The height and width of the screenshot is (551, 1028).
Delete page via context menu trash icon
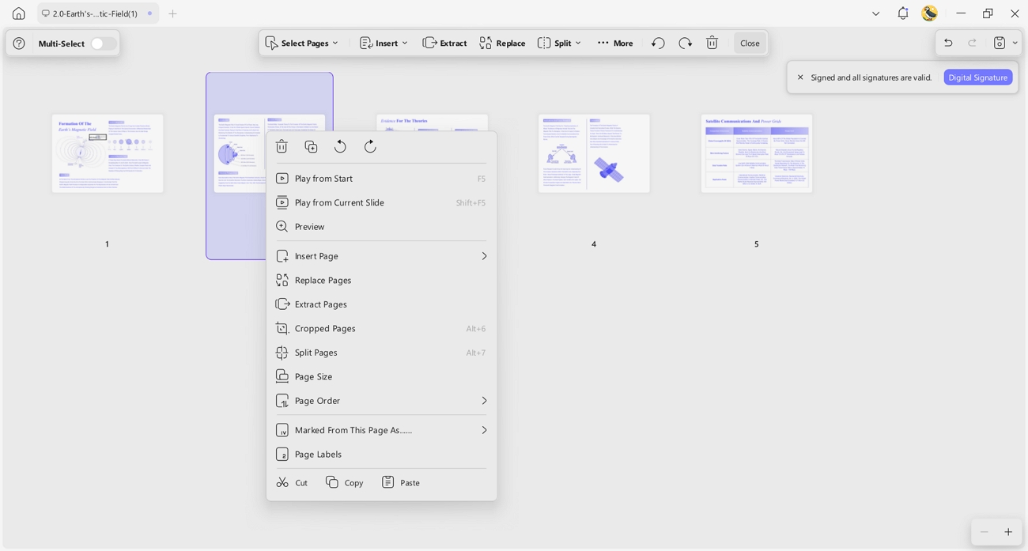[x=282, y=146]
